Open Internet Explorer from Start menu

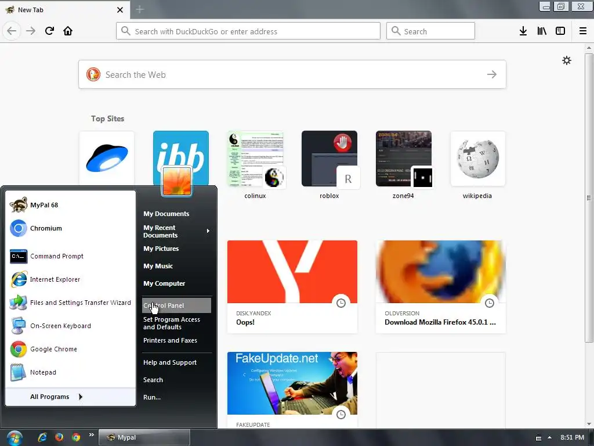70,279
